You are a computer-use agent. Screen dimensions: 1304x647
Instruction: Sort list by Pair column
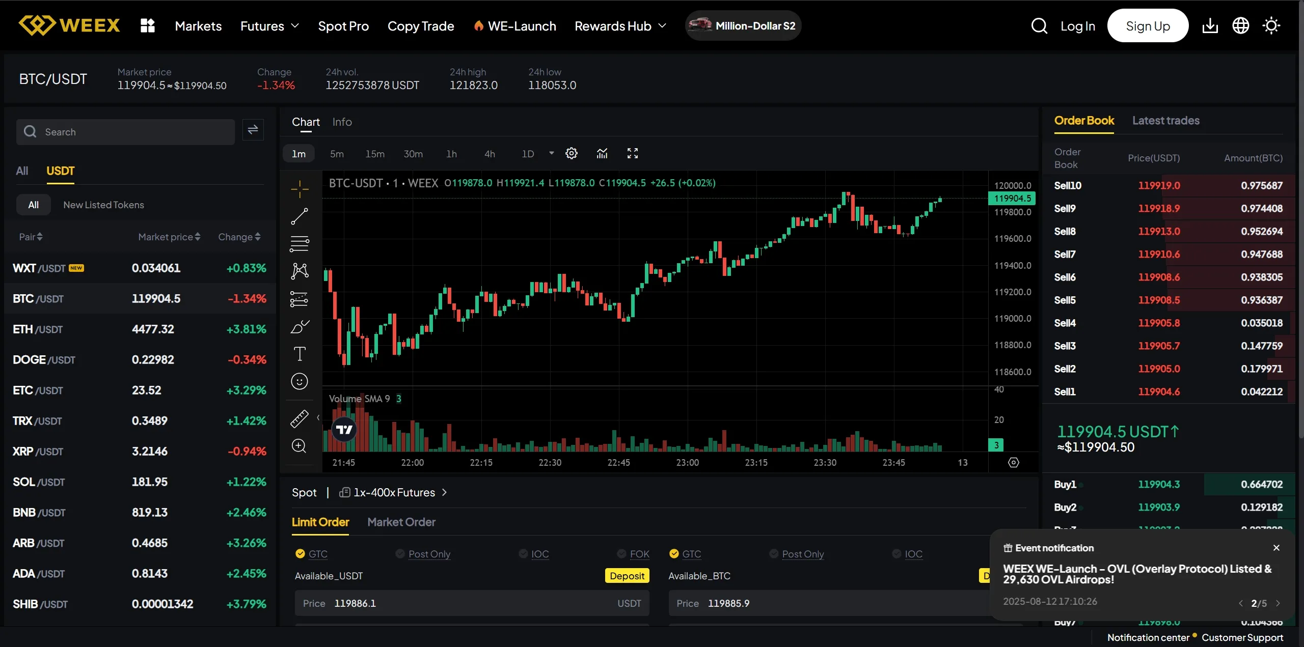point(31,237)
